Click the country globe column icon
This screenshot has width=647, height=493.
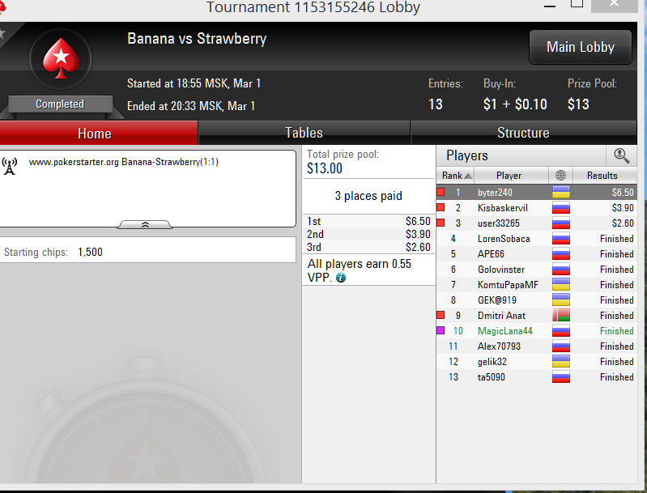pos(561,176)
